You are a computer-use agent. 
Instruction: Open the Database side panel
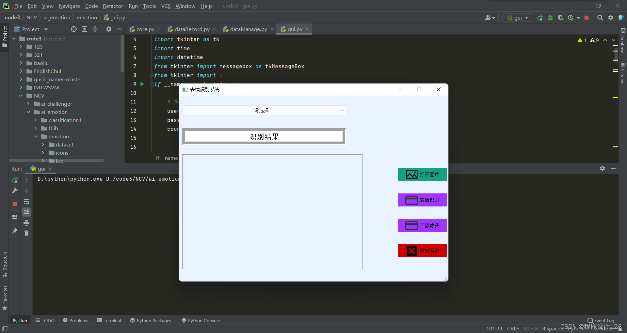623,41
